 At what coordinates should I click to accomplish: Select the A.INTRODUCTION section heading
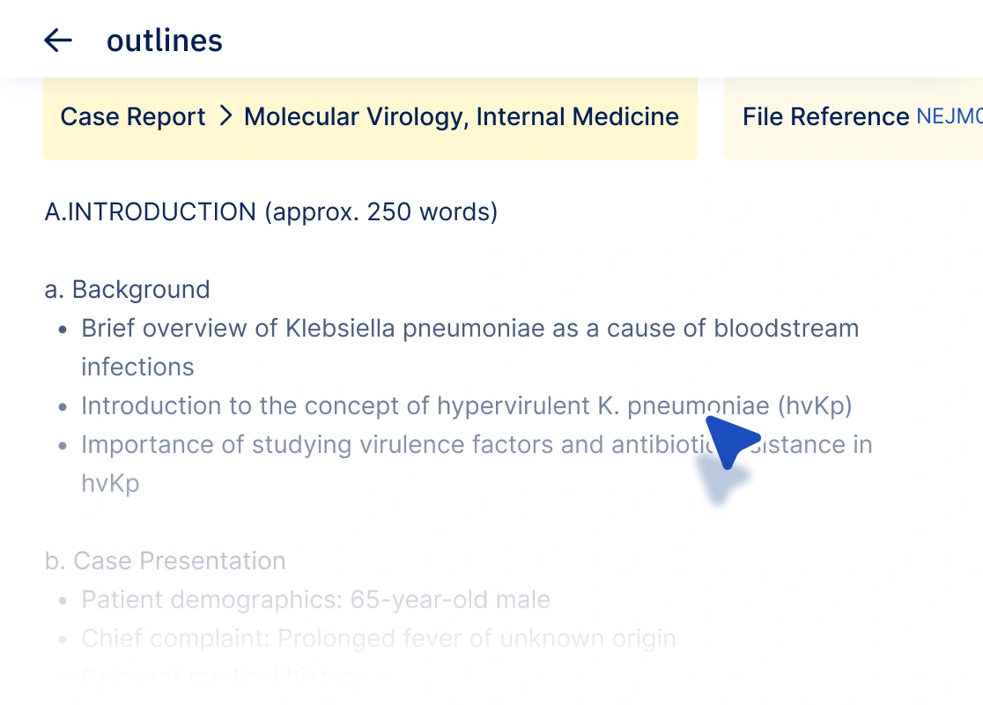tap(271, 212)
